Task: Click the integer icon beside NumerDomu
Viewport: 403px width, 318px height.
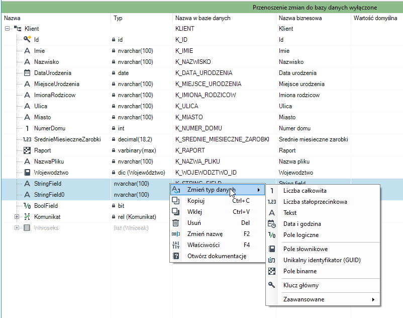Action: (27, 128)
